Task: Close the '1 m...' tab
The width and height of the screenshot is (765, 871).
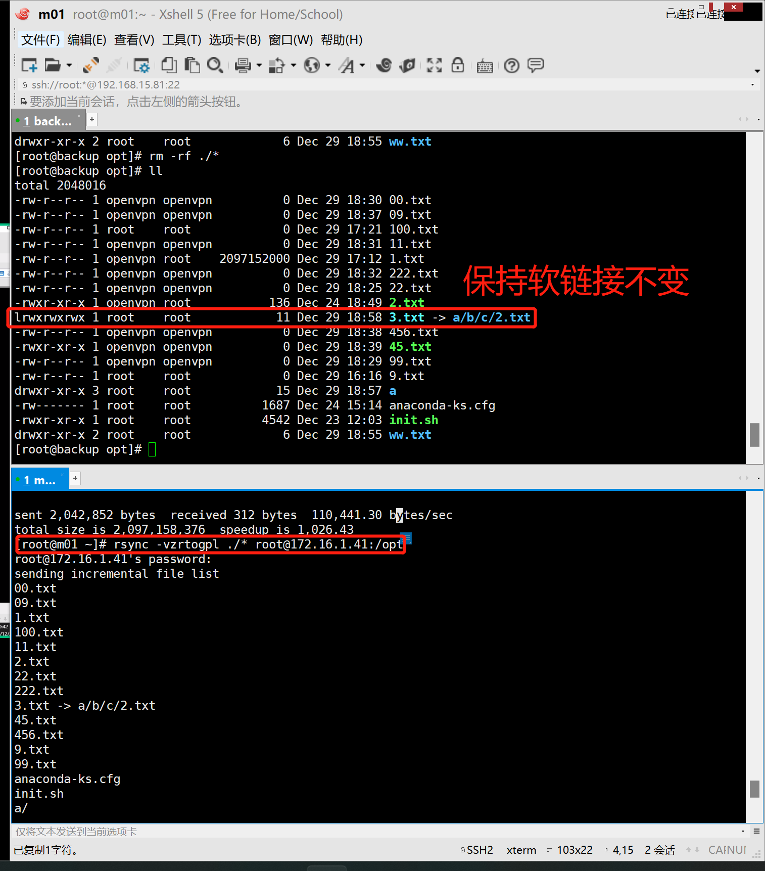Action: coord(63,475)
